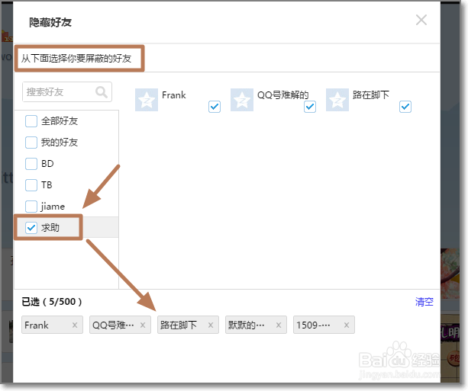Click the 清空 clear link
Screen dimensions: 468x391
pos(424,302)
